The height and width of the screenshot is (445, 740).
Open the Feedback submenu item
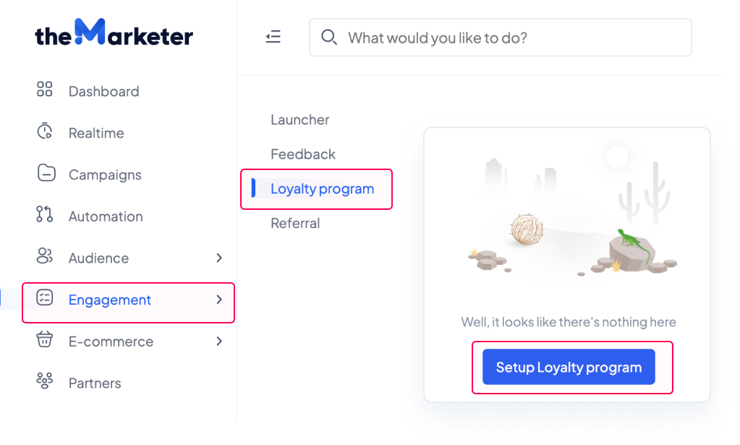coord(303,154)
